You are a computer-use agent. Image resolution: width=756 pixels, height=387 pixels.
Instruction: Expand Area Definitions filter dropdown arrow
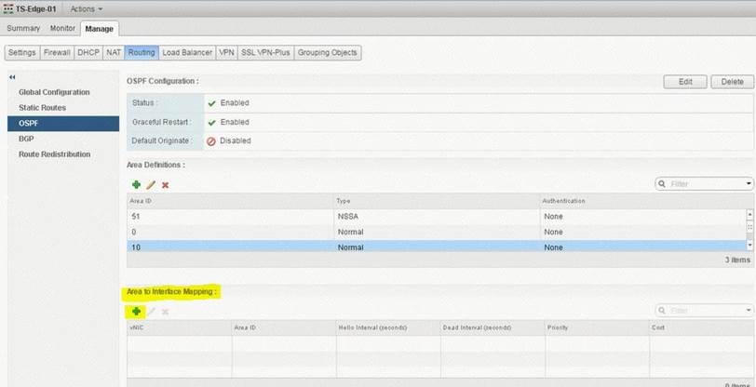(x=749, y=184)
